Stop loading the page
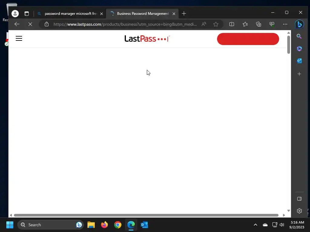 click(x=30, y=24)
